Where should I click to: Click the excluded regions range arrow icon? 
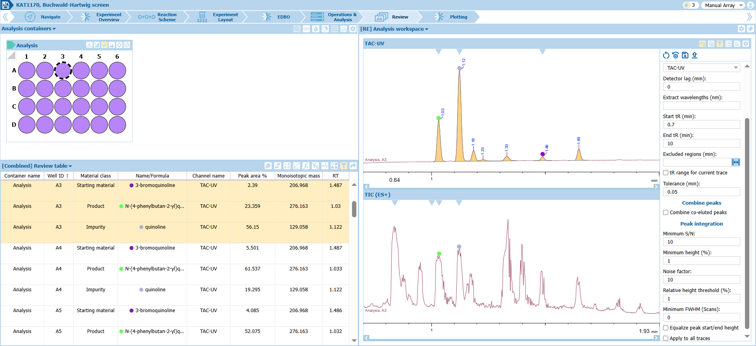click(736, 162)
